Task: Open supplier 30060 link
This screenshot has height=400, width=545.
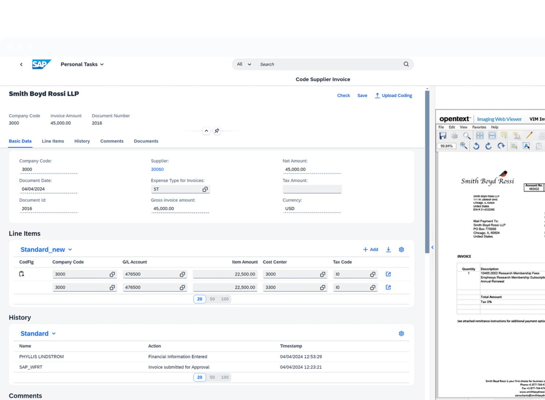Action: 157,169
